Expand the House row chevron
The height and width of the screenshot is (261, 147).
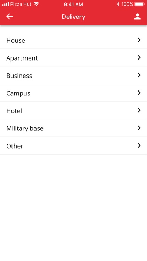point(139,40)
